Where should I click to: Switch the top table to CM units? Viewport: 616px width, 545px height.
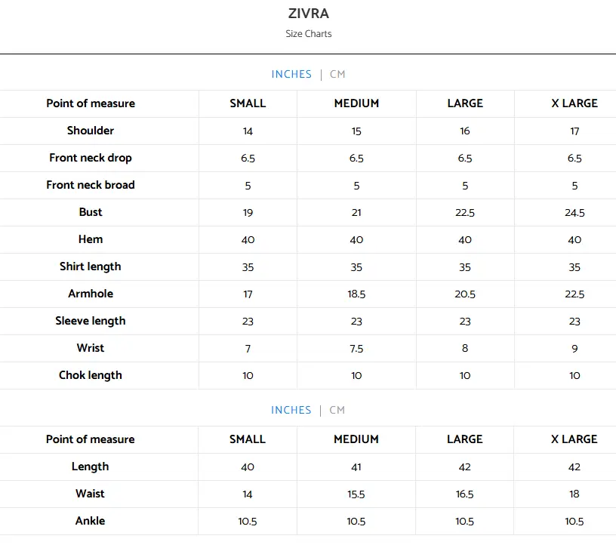click(337, 74)
